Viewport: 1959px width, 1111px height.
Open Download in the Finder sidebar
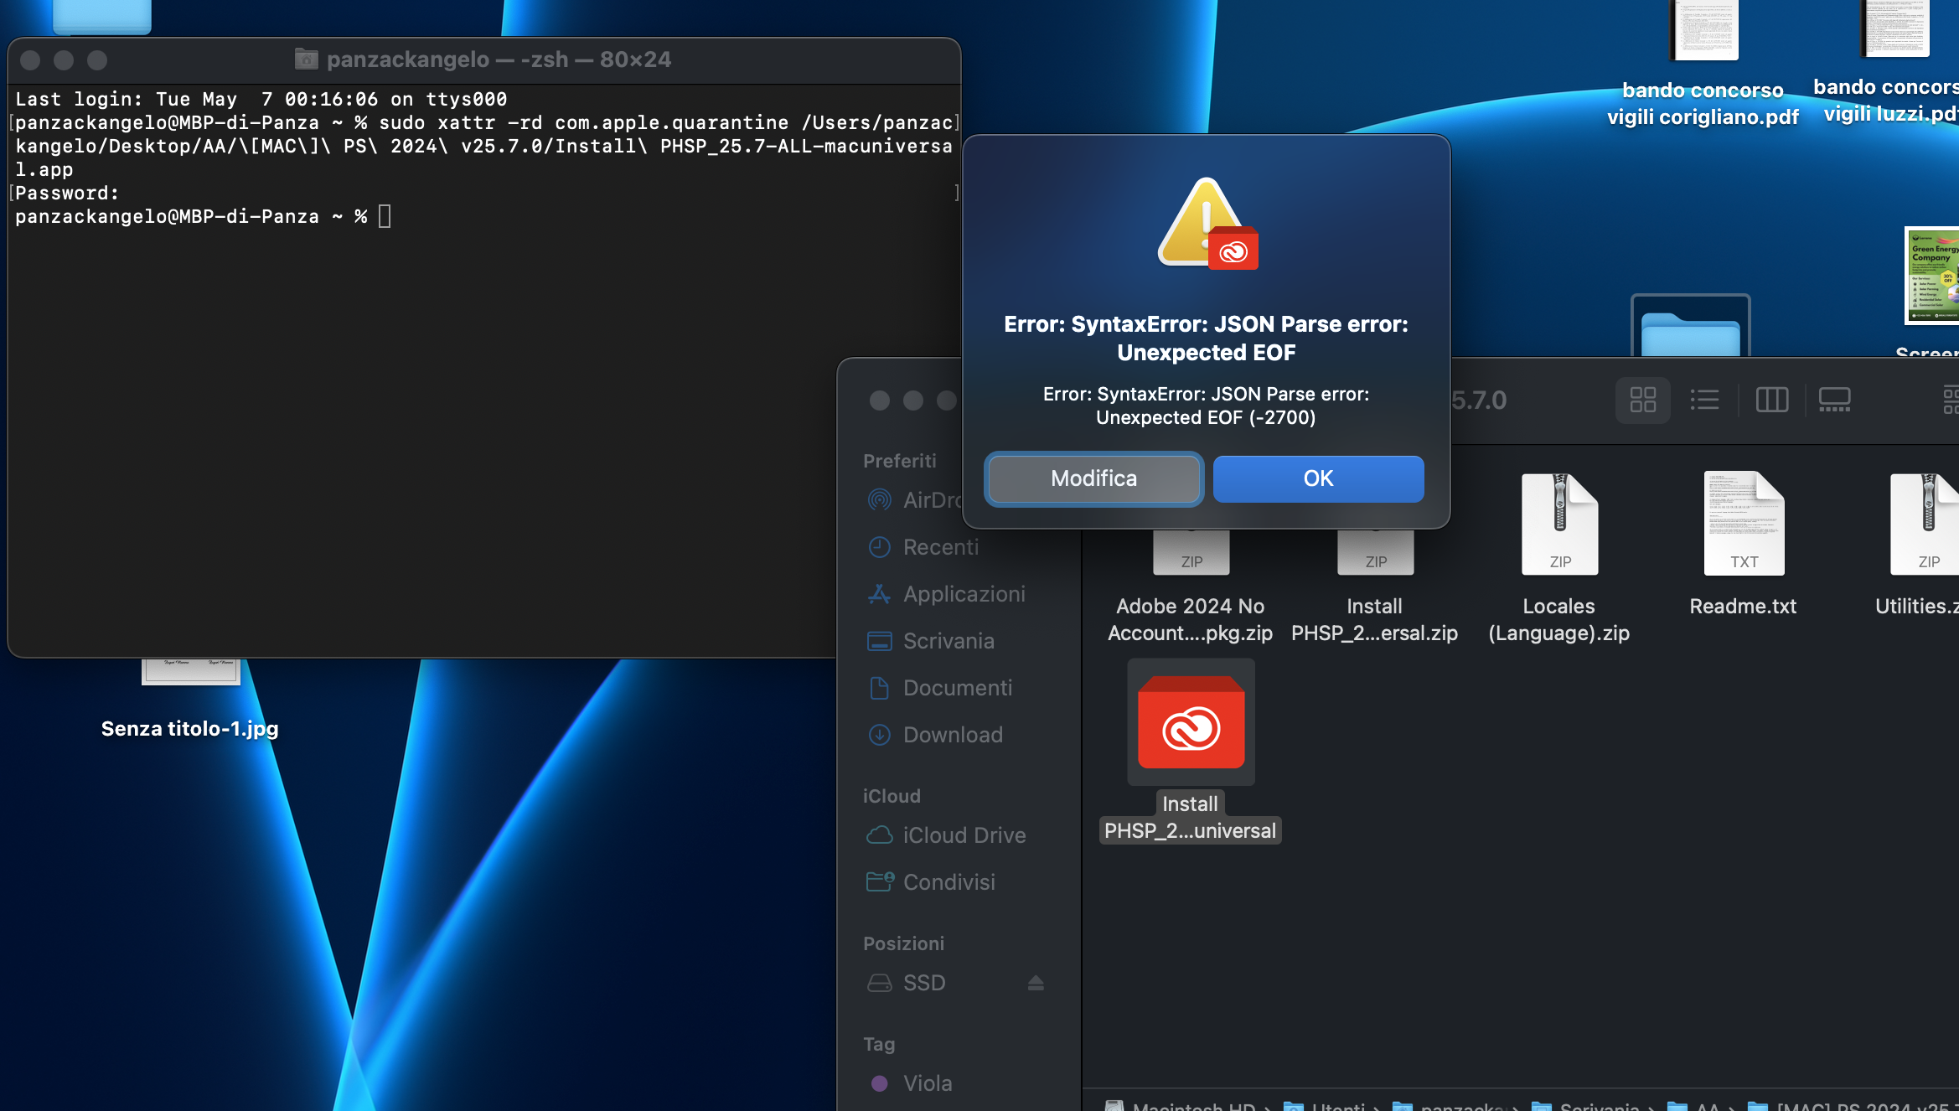click(x=934, y=735)
